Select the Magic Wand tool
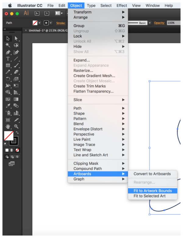This screenshot has width=183, height=238. click(x=8, y=45)
